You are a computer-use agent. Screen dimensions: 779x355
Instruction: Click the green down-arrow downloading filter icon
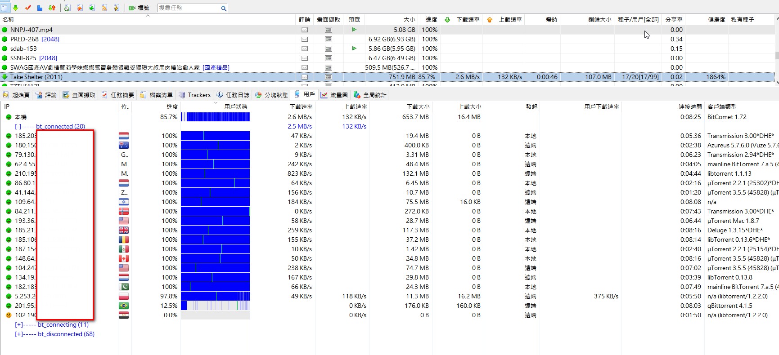16,8
